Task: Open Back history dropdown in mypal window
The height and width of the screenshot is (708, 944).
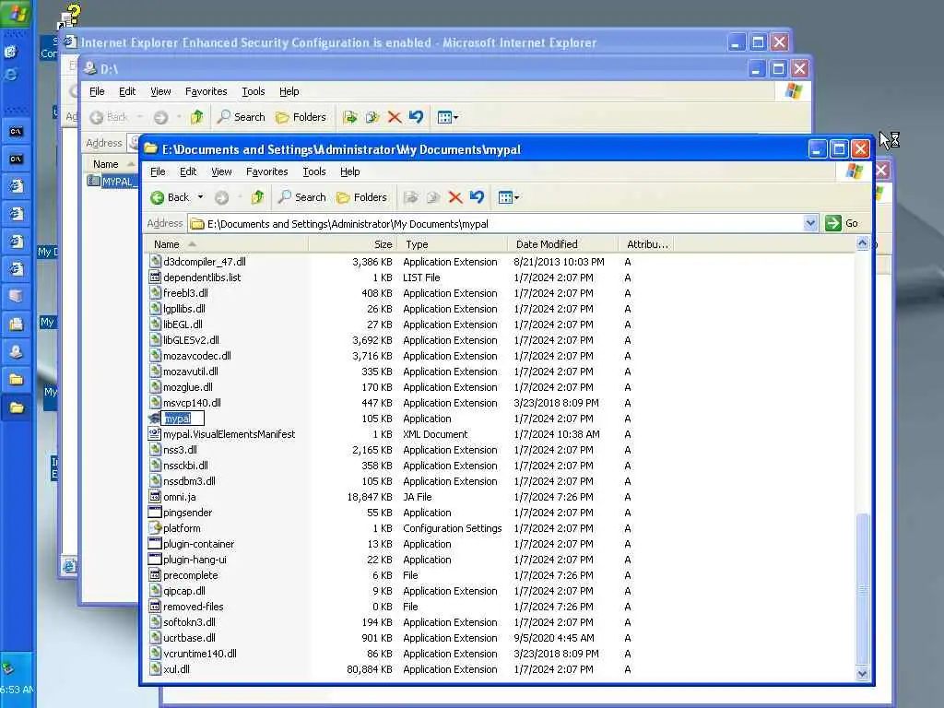Action: coord(200,197)
